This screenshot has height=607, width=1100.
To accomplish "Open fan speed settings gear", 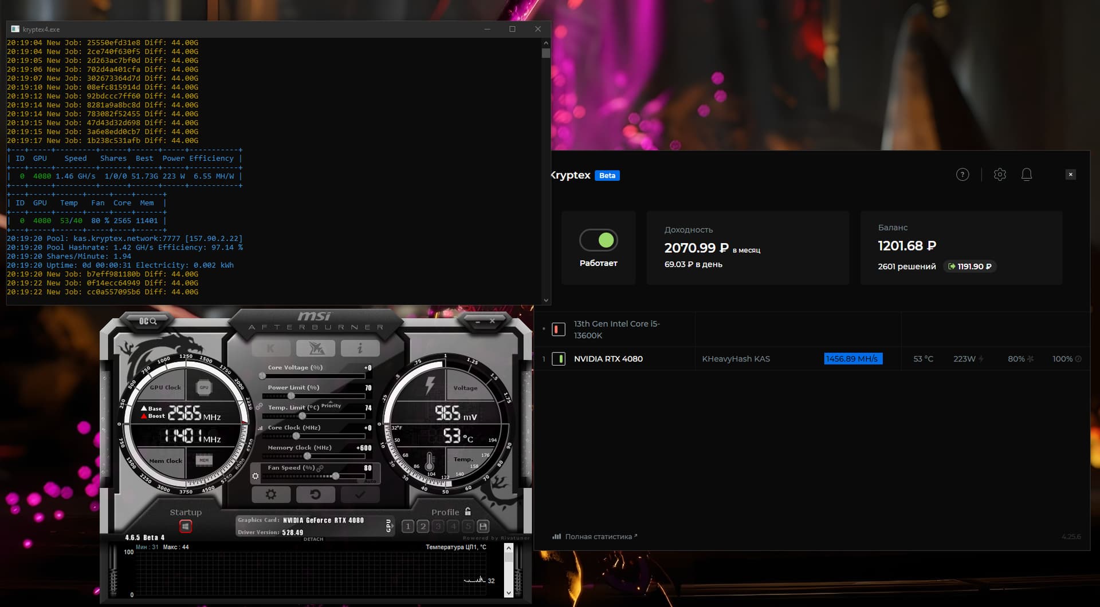I will (256, 476).
